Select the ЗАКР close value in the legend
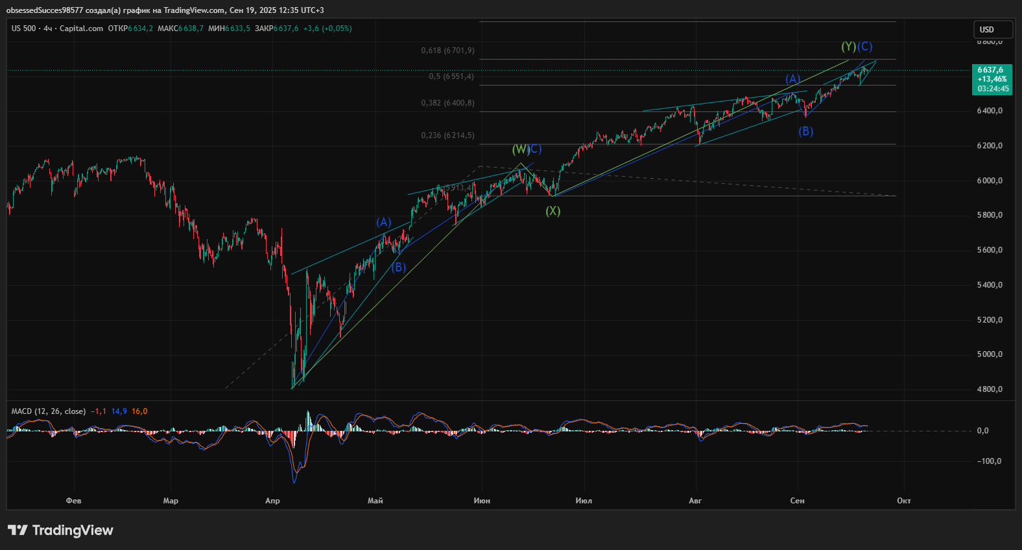Screen dimensions: 1022x550 coord(286,29)
